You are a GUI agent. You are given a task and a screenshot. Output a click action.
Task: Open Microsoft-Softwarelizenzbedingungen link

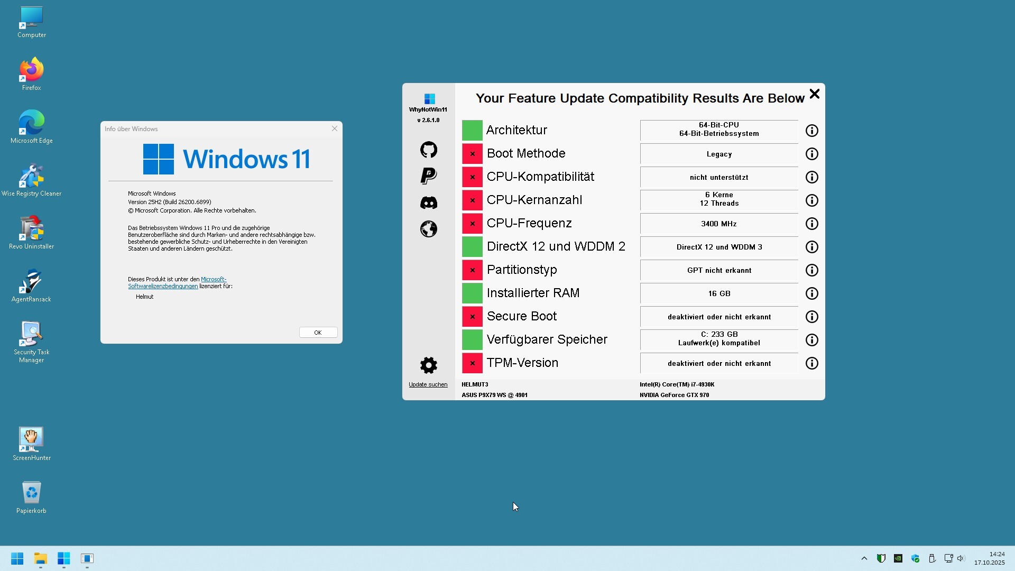[x=163, y=286]
